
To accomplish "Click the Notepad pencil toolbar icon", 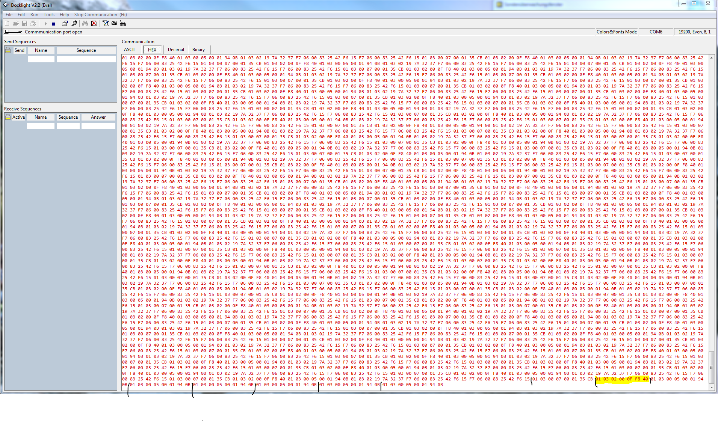I will pyautogui.click(x=106, y=23).
